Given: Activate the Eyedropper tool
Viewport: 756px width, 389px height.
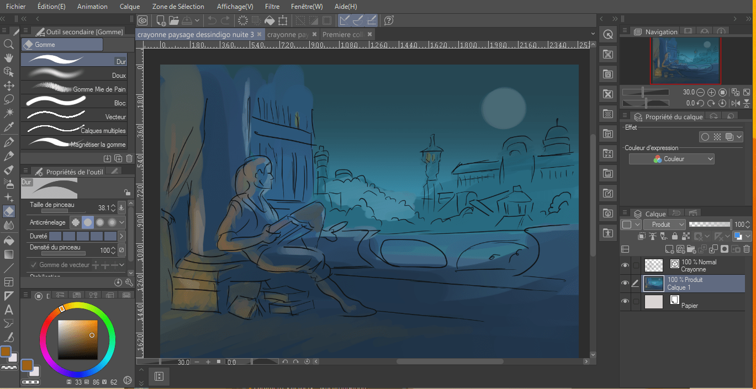Looking at the screenshot, I should (x=9, y=127).
